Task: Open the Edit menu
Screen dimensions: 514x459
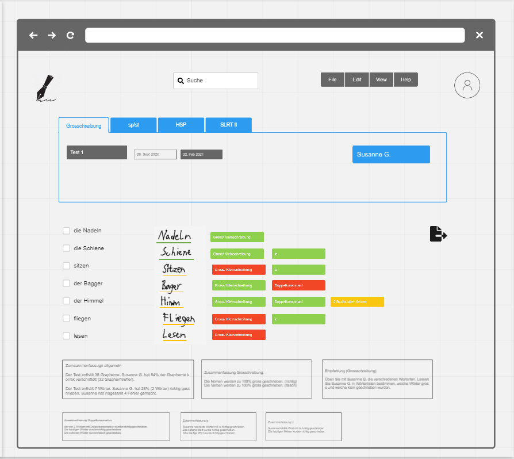Action: (x=356, y=80)
